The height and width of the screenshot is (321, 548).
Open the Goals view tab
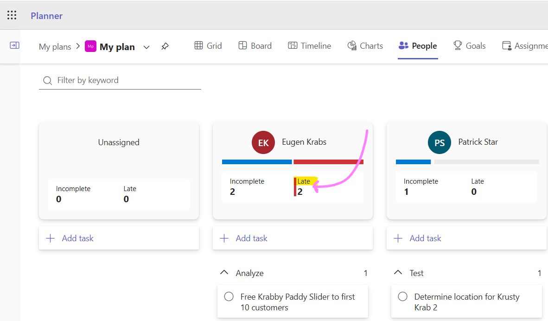click(469, 46)
